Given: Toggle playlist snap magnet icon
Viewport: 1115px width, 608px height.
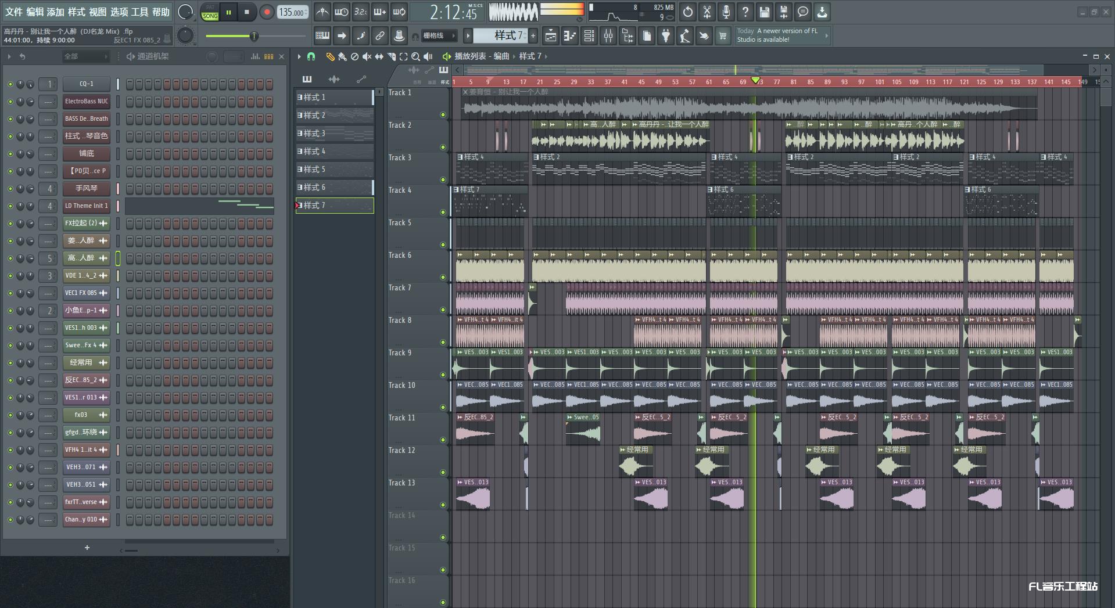Looking at the screenshot, I should (311, 56).
